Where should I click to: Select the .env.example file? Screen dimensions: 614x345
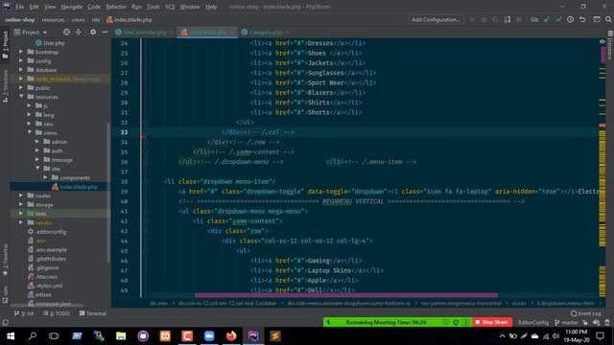(47, 249)
